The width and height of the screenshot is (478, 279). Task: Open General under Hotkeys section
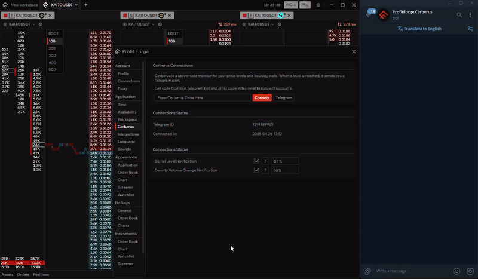124,211
